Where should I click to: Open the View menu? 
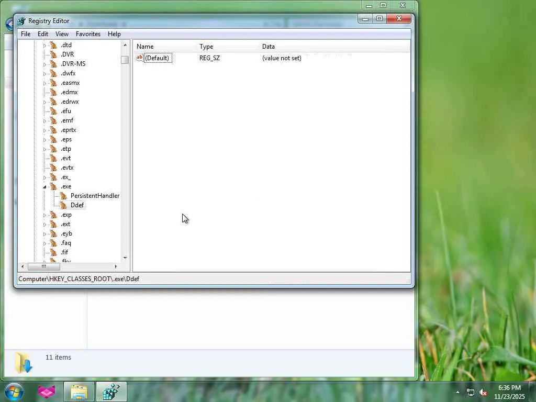(62, 34)
